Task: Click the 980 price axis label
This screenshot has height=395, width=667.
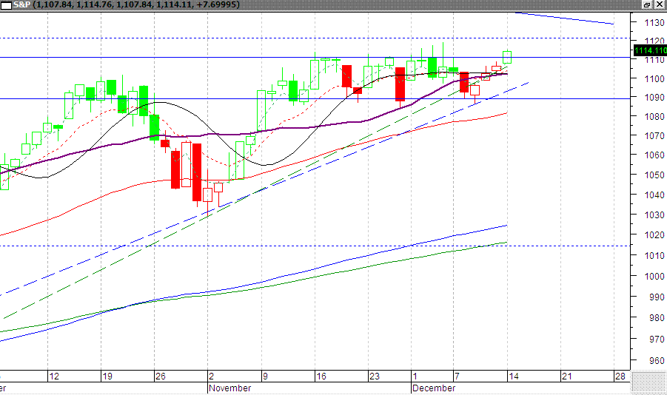Action: click(x=657, y=318)
